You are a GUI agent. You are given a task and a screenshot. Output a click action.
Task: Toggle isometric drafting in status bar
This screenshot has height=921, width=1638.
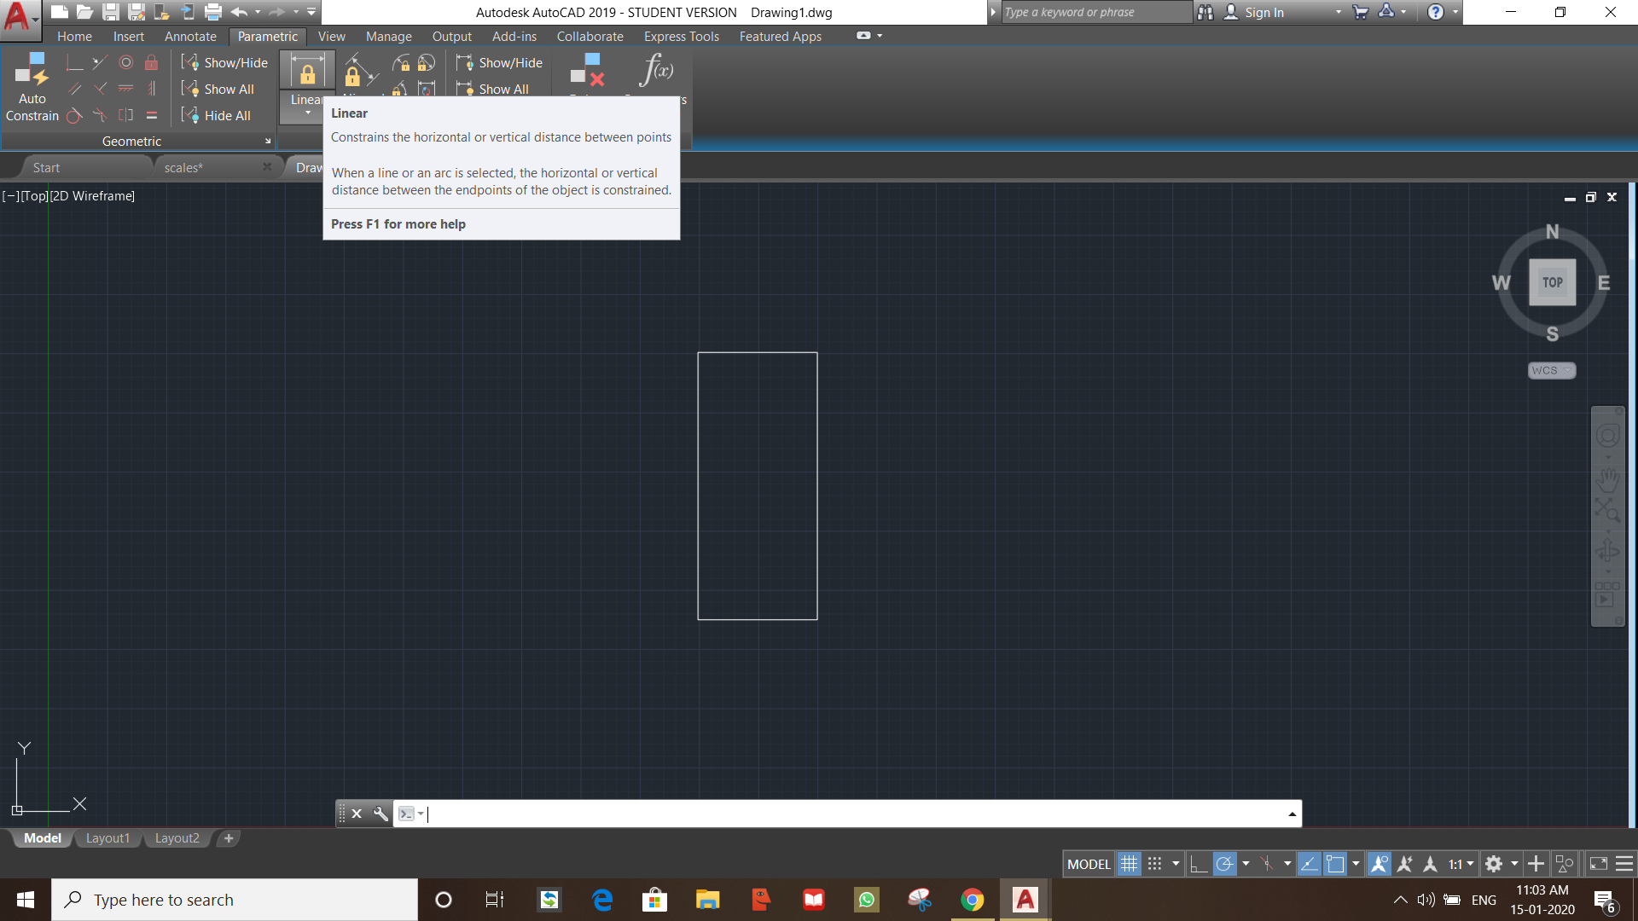(x=1268, y=864)
